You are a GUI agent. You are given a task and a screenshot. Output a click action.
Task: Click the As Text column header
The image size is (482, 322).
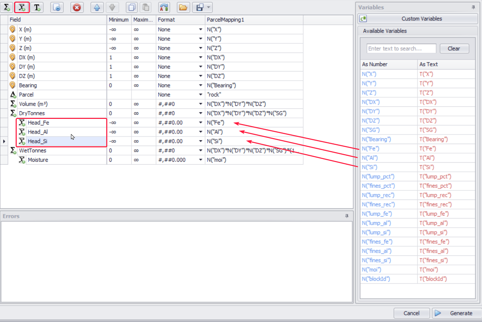pyautogui.click(x=429, y=64)
